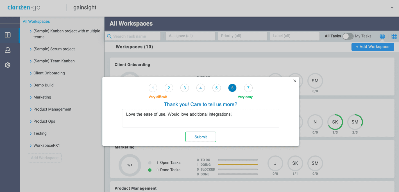Screen dimensions: 399x192
Task: Expand the Product Ops workspace chevron
Action: [31, 122]
